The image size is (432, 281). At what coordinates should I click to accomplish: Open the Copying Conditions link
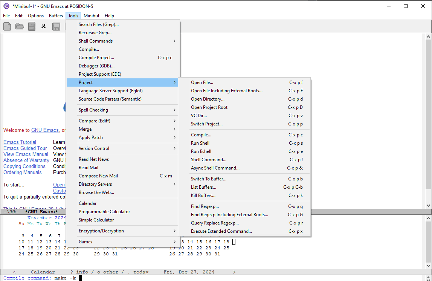tap(24, 166)
